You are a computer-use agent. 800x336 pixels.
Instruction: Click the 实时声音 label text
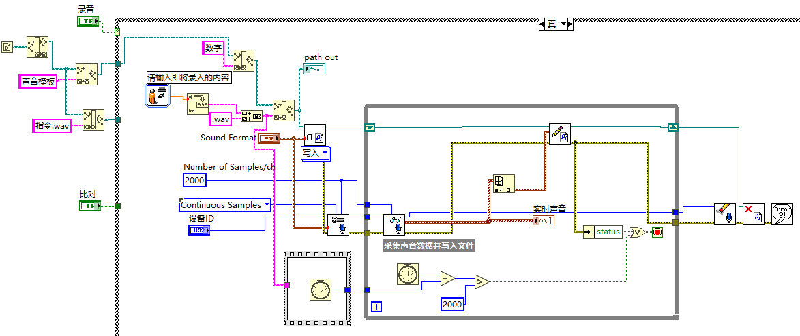point(550,209)
